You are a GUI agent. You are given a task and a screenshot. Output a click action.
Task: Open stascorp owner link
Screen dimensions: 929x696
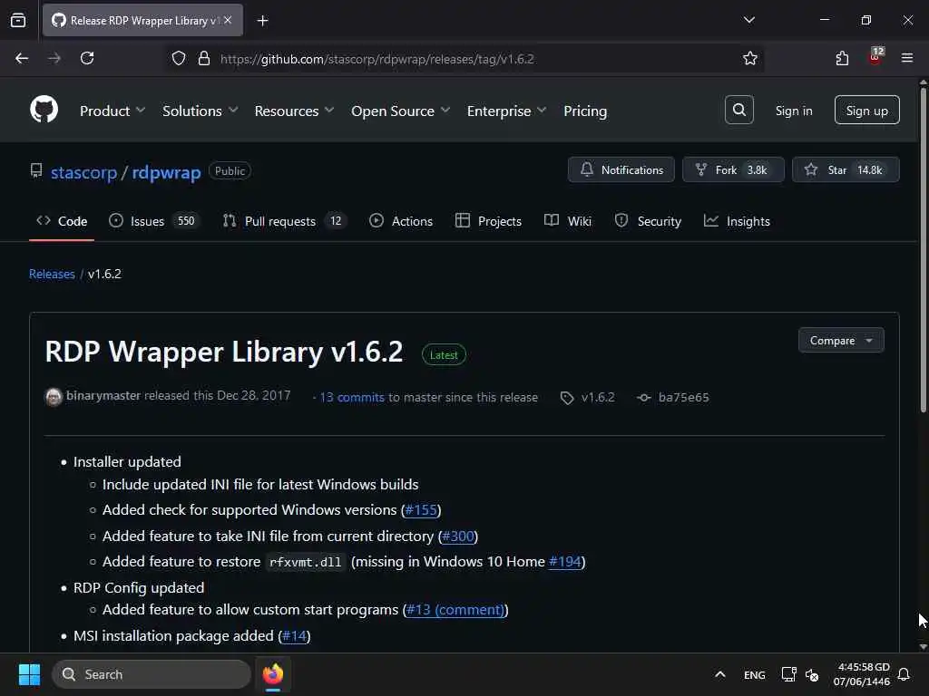(x=83, y=172)
